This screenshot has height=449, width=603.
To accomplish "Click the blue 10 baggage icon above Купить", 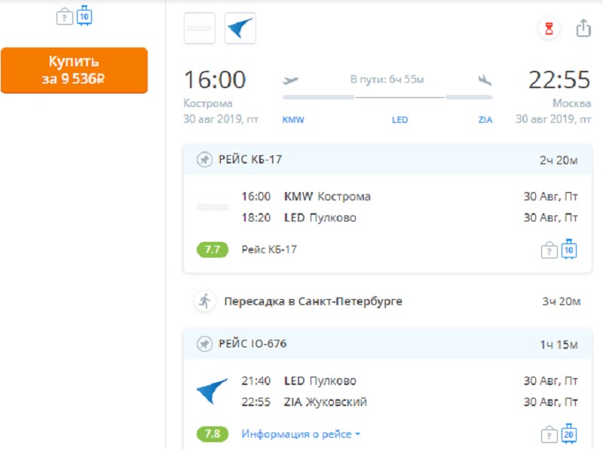I will [84, 15].
